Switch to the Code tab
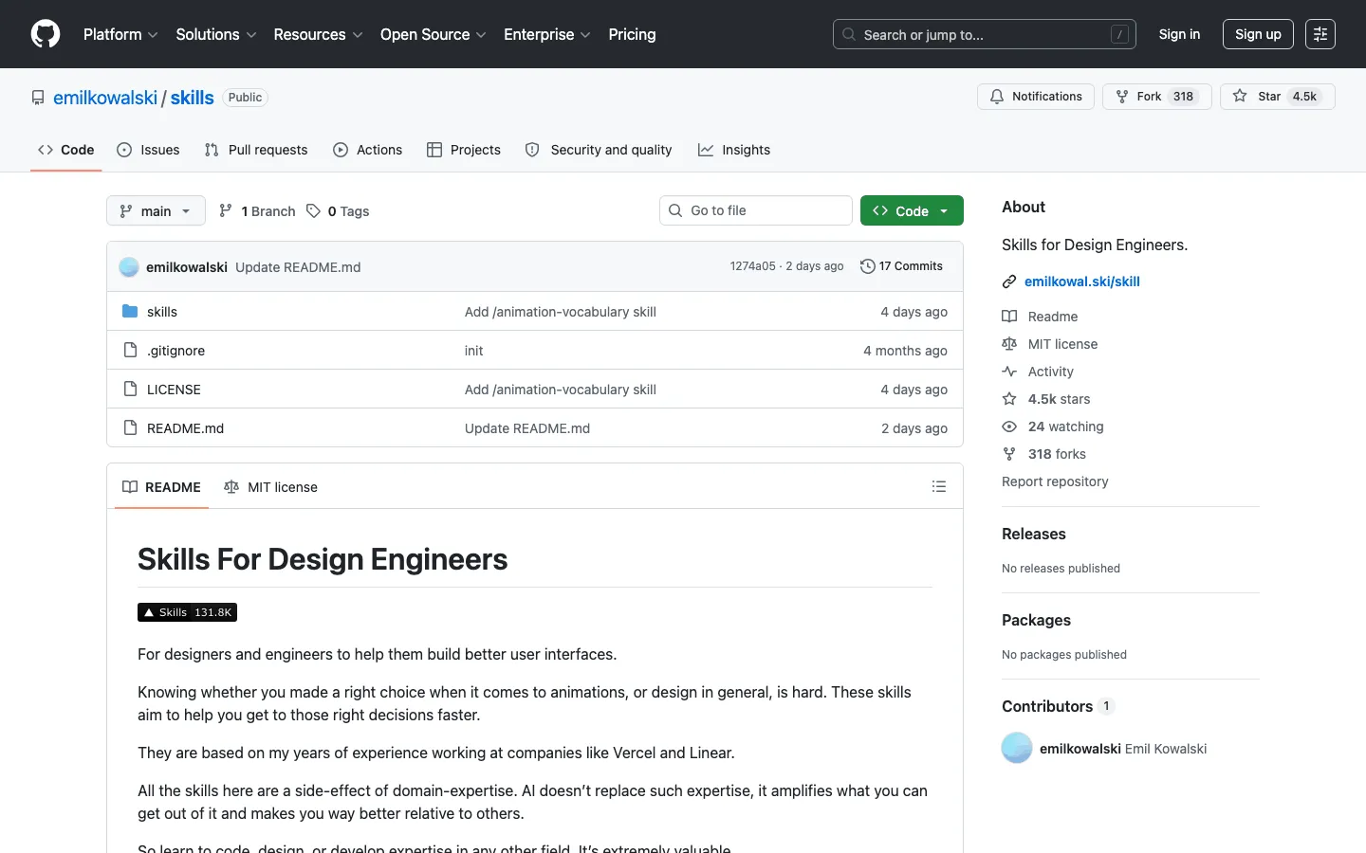Viewport: 1366px width, 853px height. (65, 150)
